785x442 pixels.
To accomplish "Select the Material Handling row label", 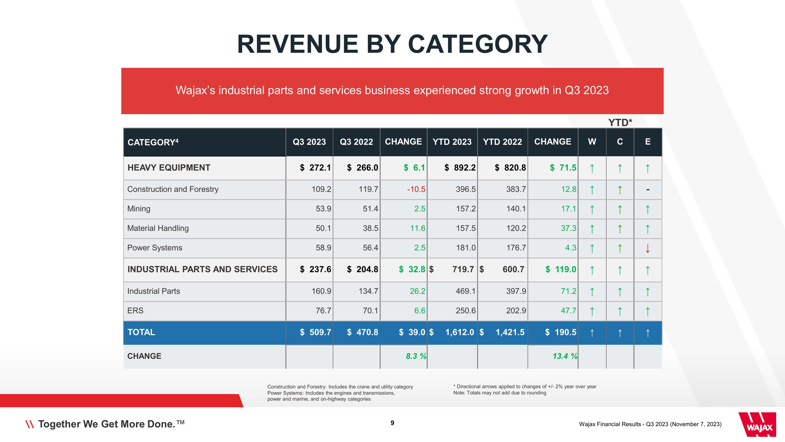I will (158, 229).
